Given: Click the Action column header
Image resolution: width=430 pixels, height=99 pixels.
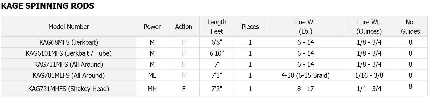Looking at the screenshot, I should (x=184, y=27).
